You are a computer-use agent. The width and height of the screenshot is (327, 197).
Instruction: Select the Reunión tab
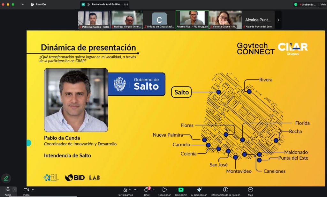38,4
